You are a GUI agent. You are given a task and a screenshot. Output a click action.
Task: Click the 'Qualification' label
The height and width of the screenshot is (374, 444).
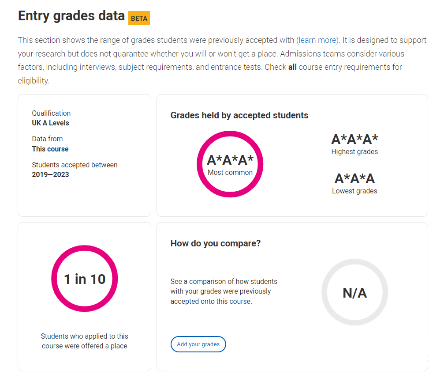51,113
